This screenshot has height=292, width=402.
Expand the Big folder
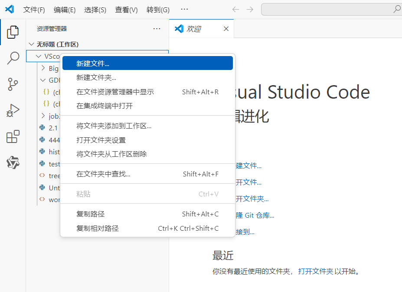coord(43,68)
